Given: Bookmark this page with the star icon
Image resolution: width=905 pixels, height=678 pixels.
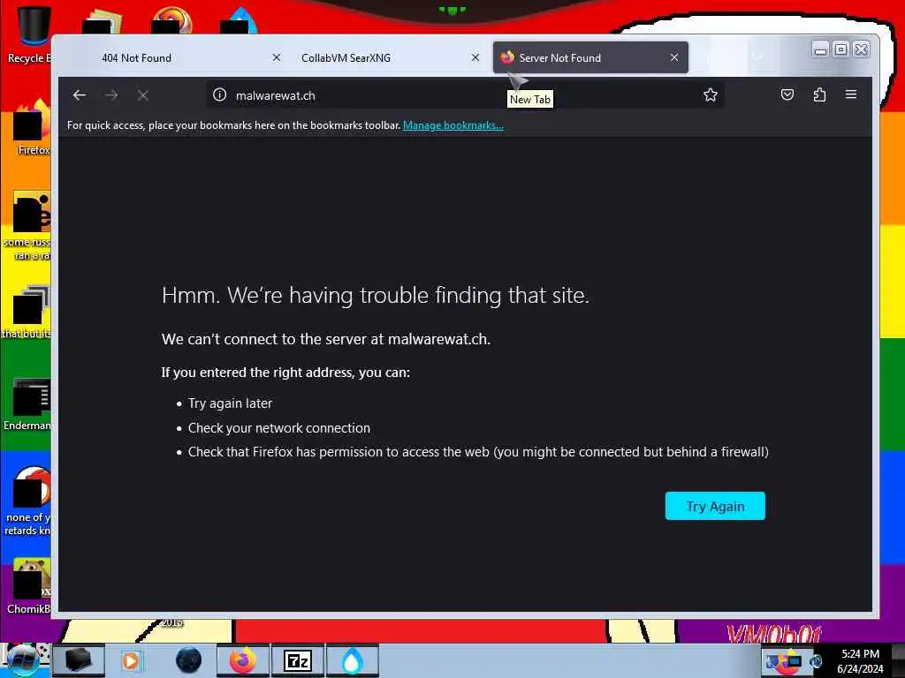Looking at the screenshot, I should click(x=710, y=95).
